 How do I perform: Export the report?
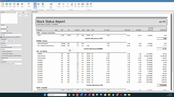(x=14, y=5)
